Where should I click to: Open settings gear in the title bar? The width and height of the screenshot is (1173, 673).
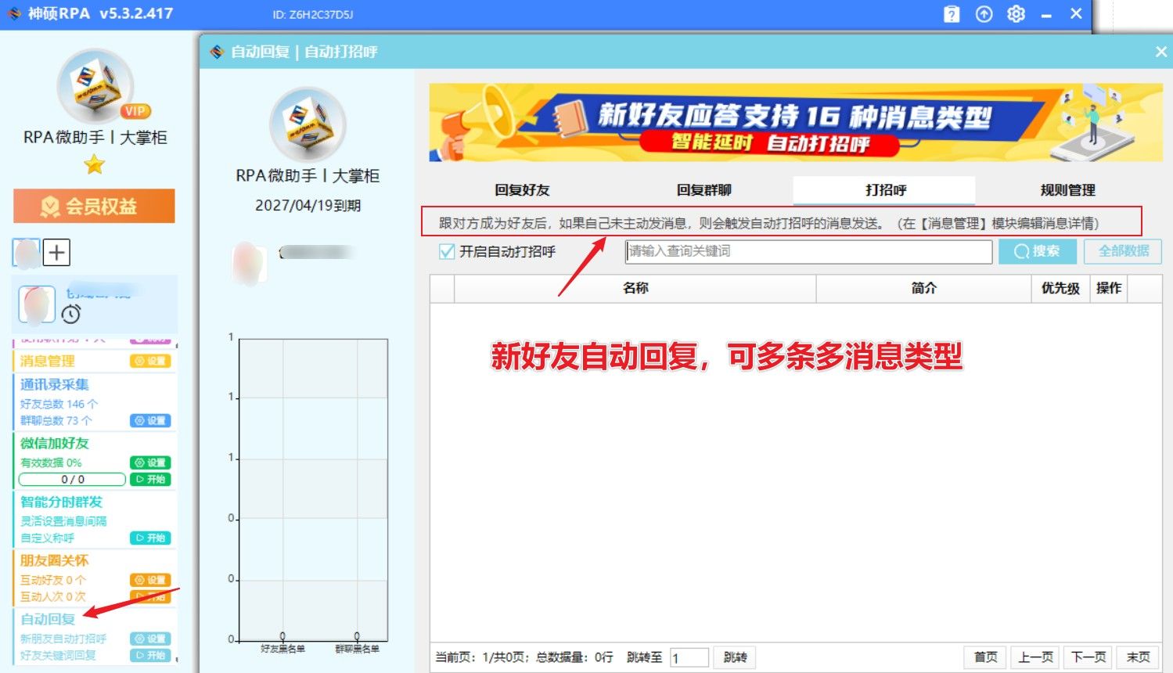pos(1016,14)
